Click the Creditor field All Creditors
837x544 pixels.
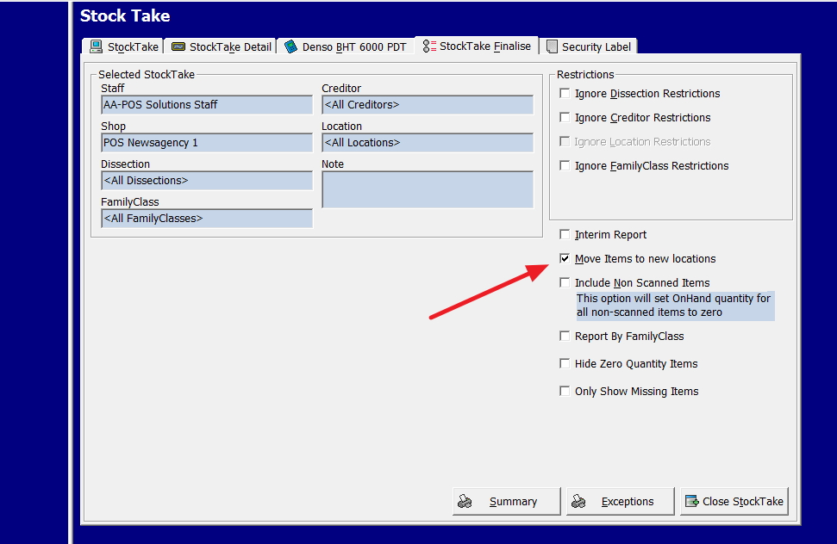coord(428,105)
